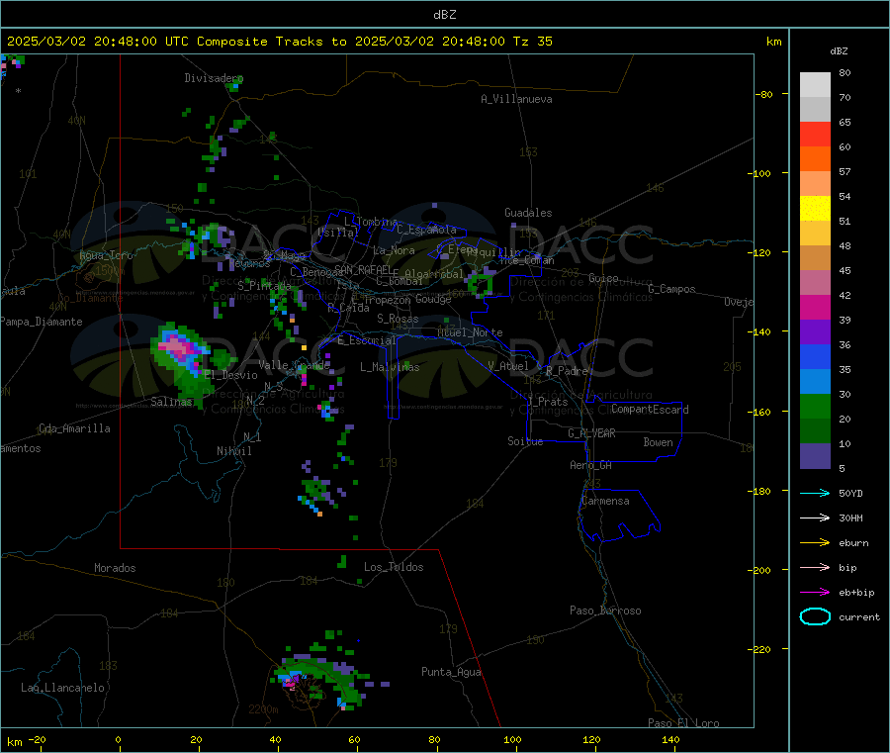Click the Divisadero place label

214,78
